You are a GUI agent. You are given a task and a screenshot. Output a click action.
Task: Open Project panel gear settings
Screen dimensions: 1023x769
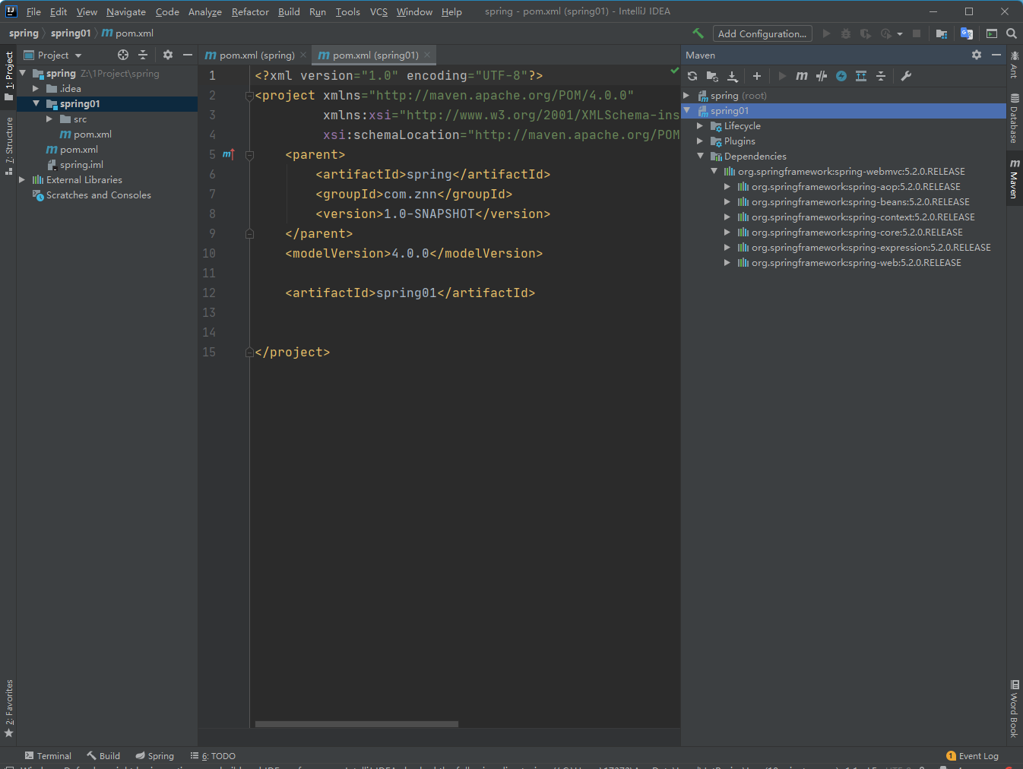(168, 55)
